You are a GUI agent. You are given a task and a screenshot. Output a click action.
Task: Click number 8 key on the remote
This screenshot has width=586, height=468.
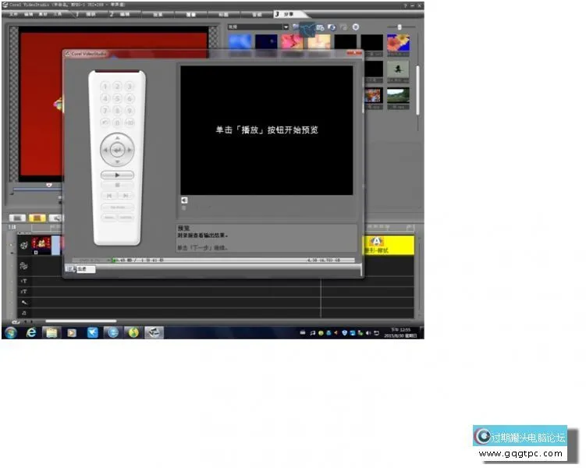pos(117,111)
